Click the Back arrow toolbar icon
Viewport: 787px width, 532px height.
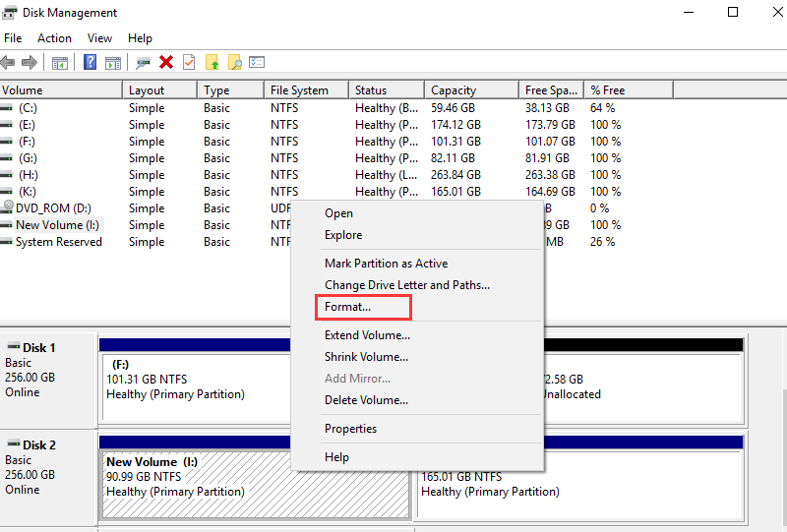(8, 63)
